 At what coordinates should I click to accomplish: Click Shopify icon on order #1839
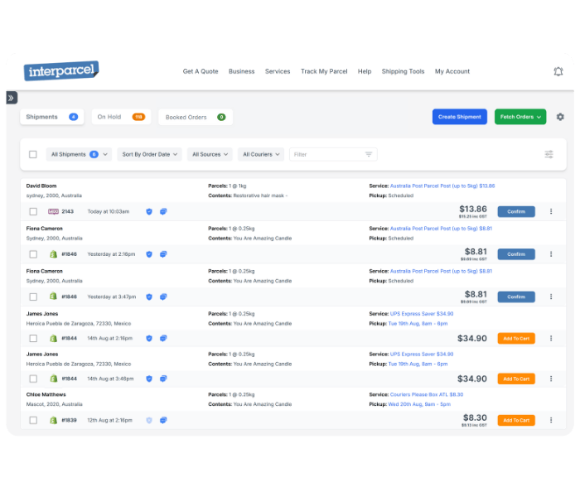[53, 420]
